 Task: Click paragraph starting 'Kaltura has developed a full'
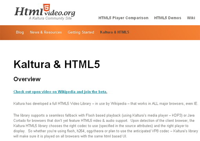point(105,104)
